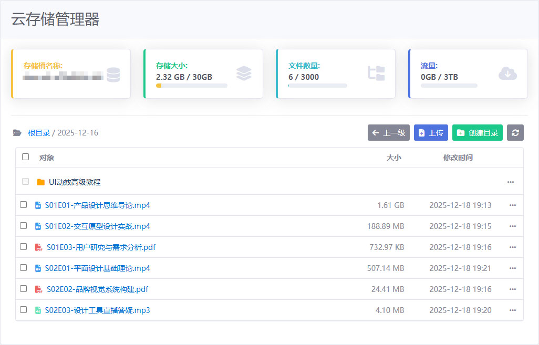This screenshot has width=539, height=345.
Task: Click the storage size progress bar
Action: (192, 86)
